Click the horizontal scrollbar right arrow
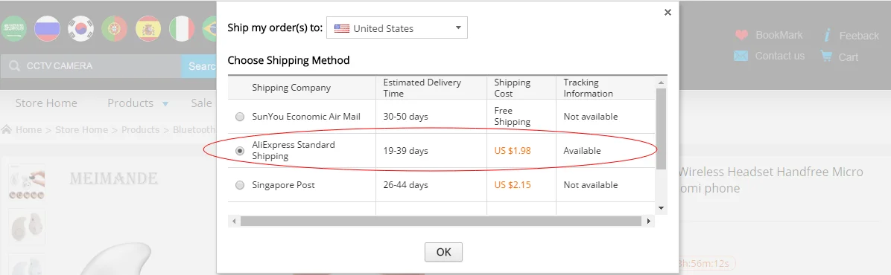The width and height of the screenshot is (891, 275). click(x=650, y=221)
